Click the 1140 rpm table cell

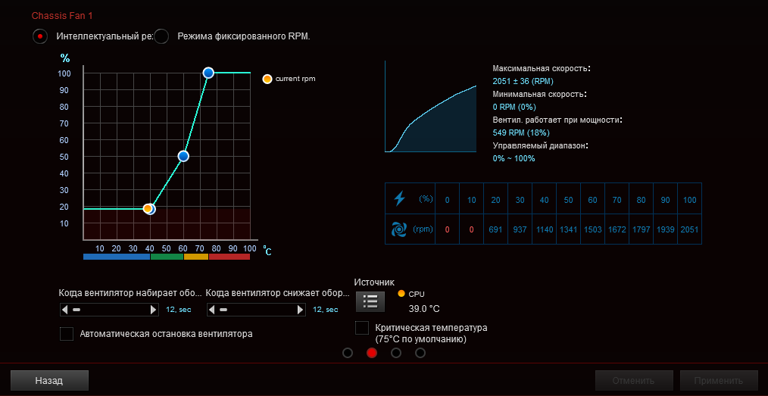pyautogui.click(x=544, y=229)
